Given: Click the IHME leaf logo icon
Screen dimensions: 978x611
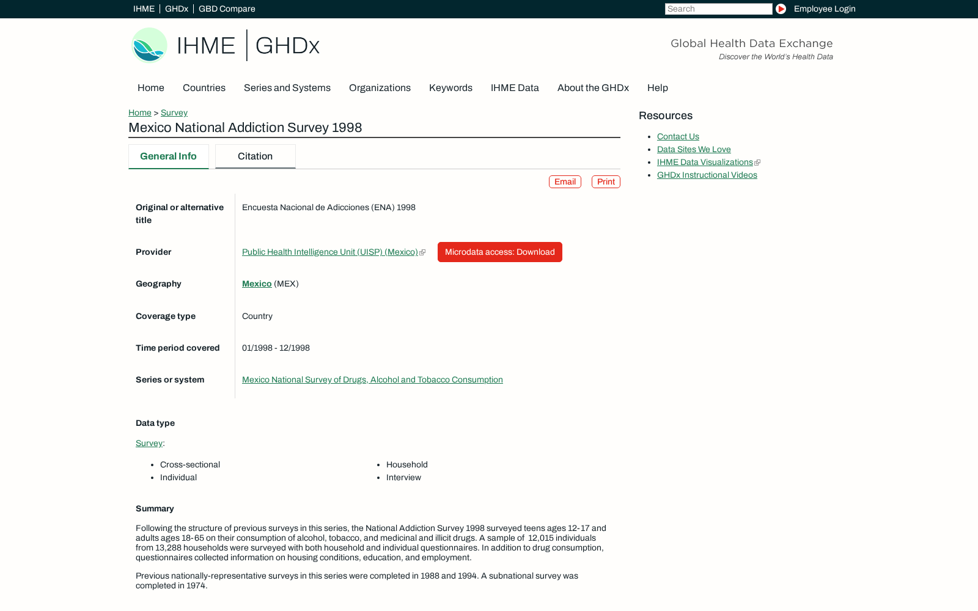Looking at the screenshot, I should [149, 45].
